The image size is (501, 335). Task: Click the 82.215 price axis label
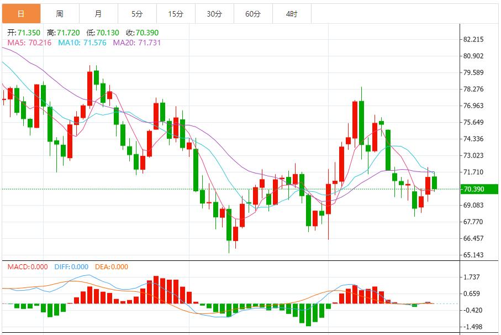point(473,39)
